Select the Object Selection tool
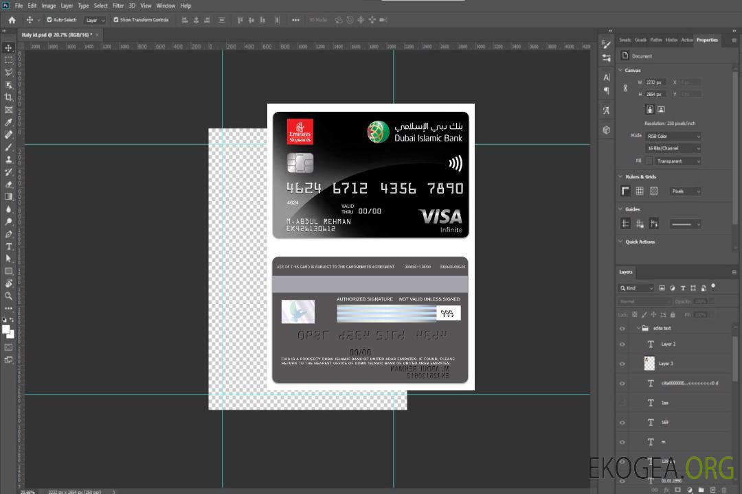 tap(8, 84)
